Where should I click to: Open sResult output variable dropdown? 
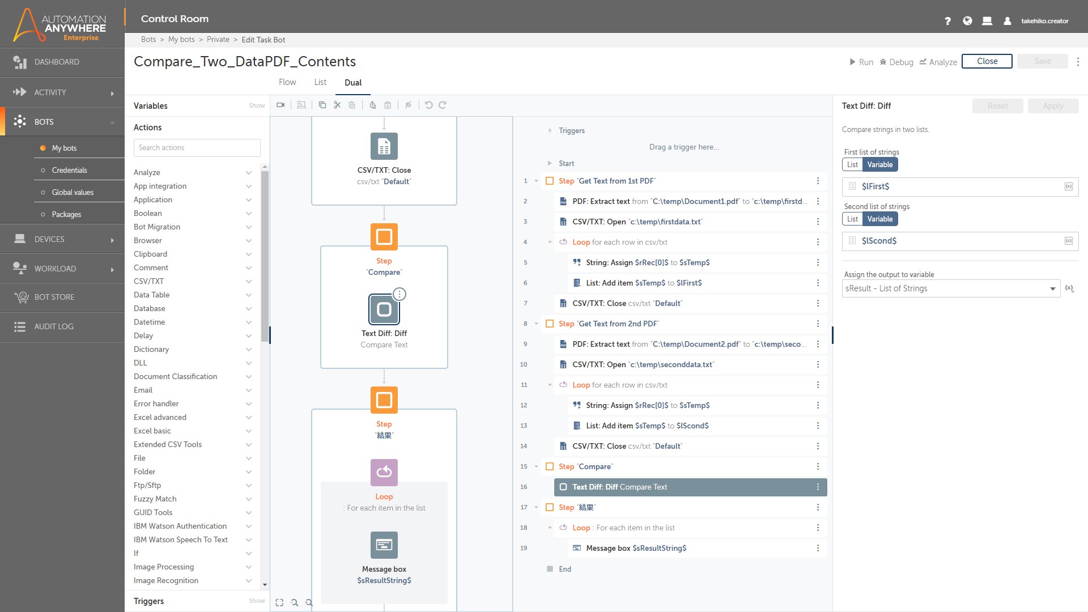[950, 288]
